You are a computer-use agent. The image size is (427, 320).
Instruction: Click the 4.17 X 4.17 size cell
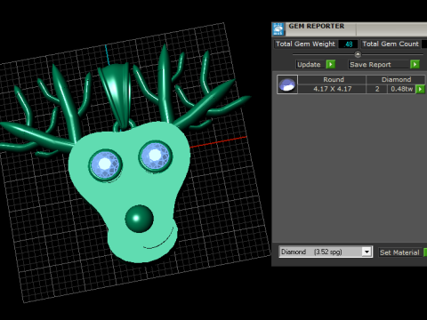click(332, 89)
